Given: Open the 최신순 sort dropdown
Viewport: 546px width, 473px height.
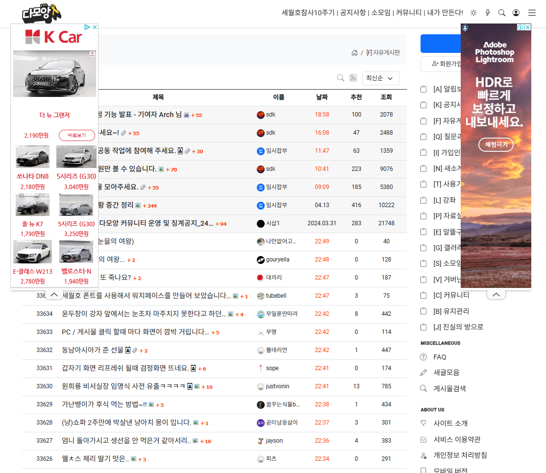Looking at the screenshot, I should pyautogui.click(x=380, y=78).
